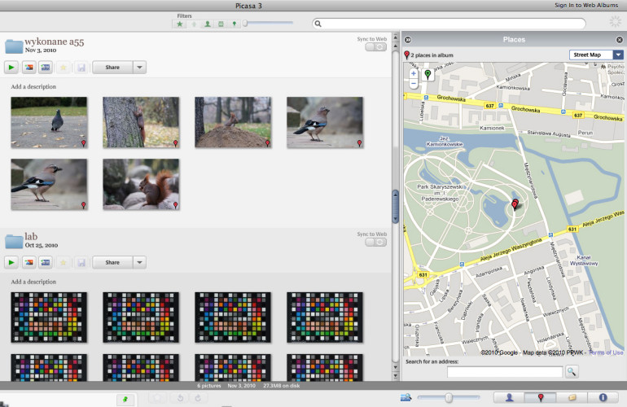Select the pigeon photo thumbnail
The image size is (627, 407).
(49, 122)
